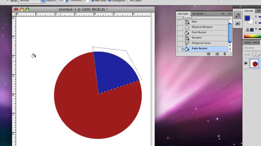
Task: Uncheck the Contiguous option
Action: 109,1
